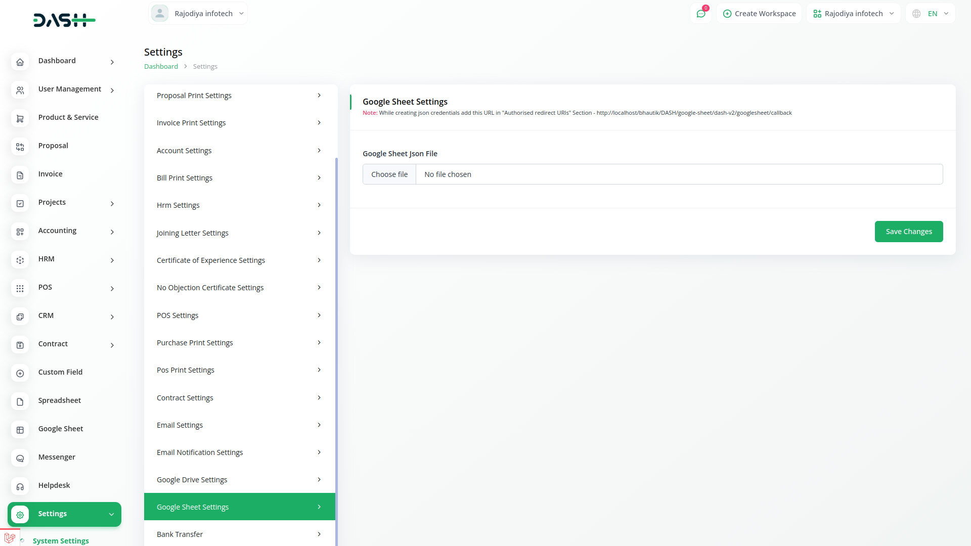Click the Custom Field plus icon
971x546 pixels.
20,374
